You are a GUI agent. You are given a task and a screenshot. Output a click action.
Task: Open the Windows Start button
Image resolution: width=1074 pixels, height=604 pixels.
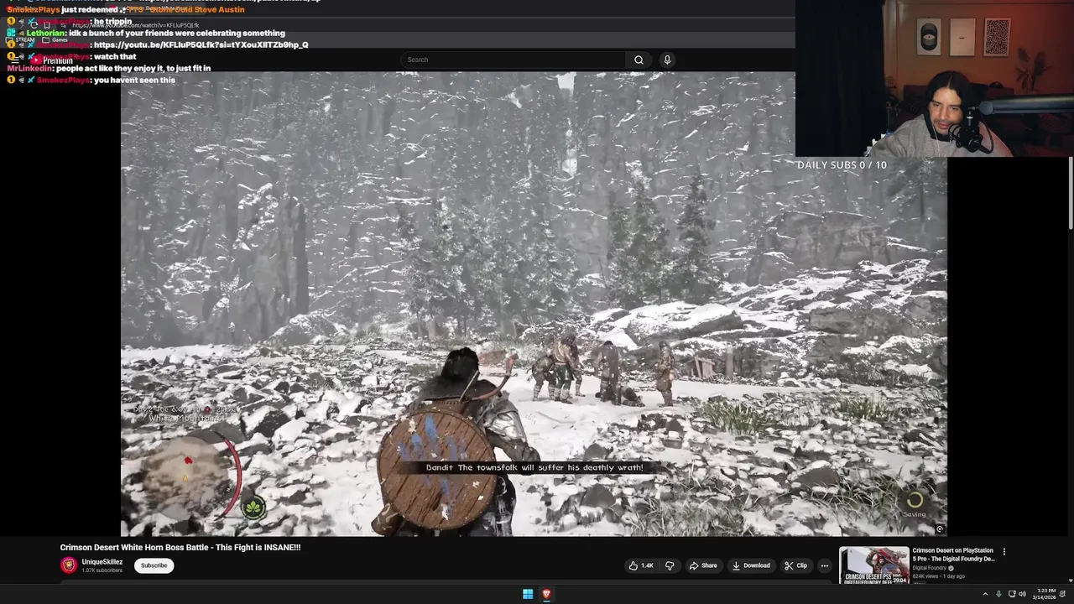click(x=528, y=594)
